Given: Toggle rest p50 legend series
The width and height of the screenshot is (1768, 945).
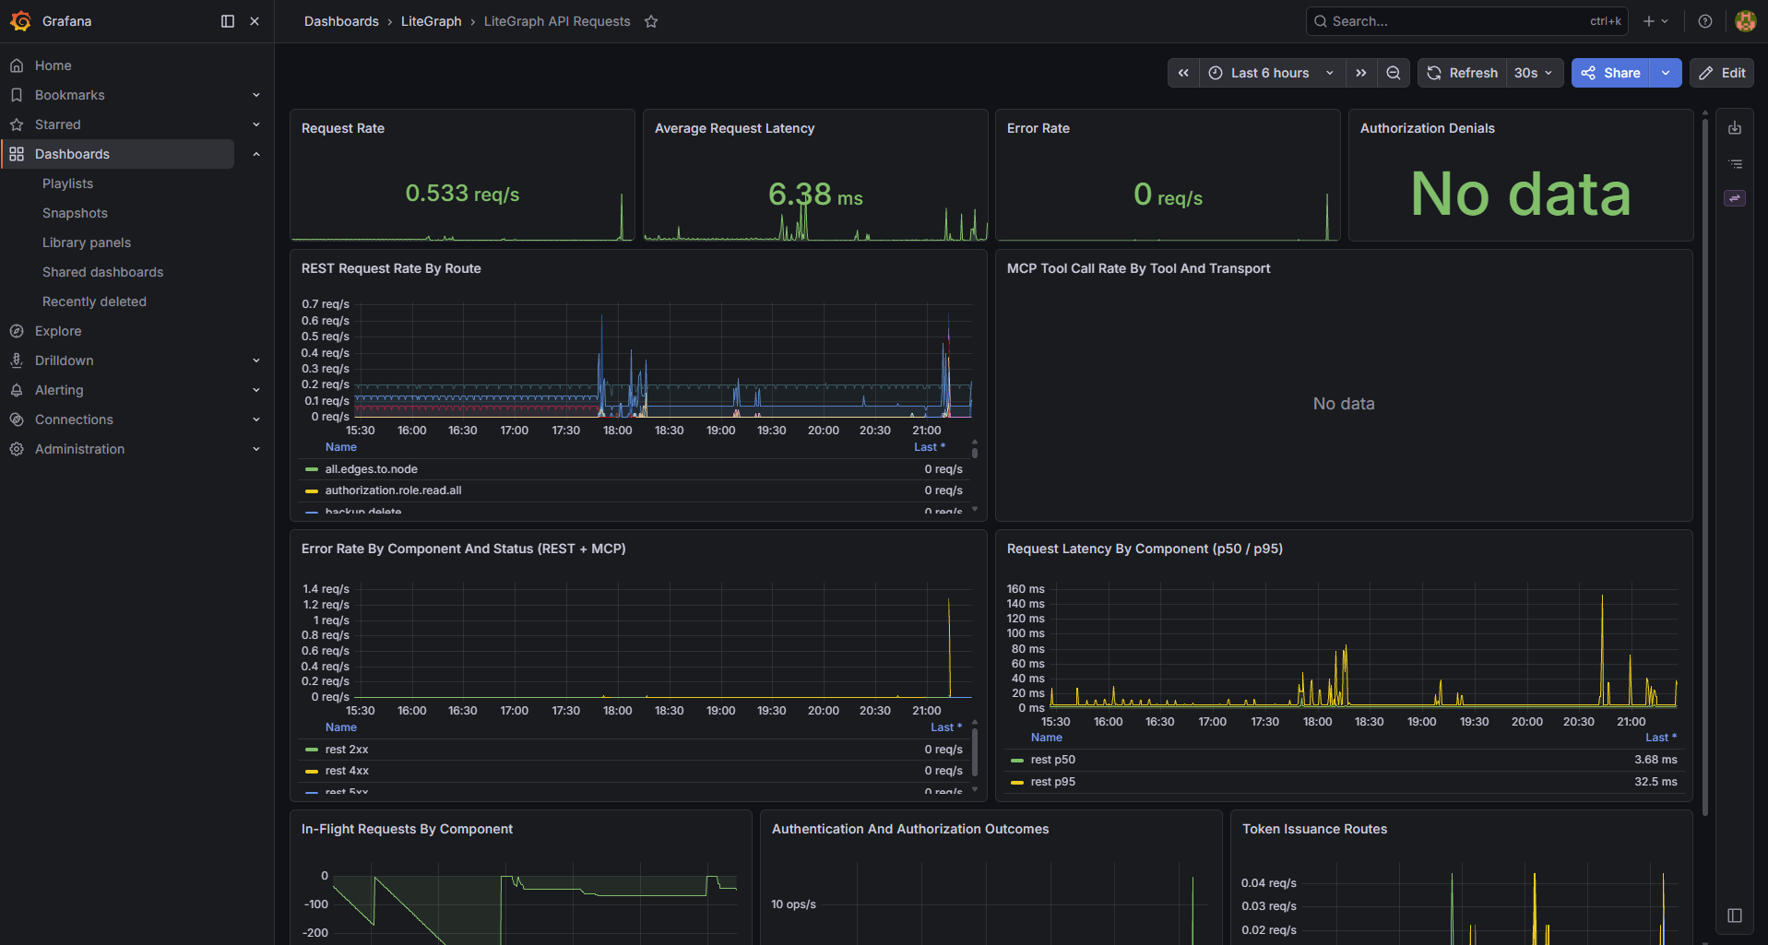Looking at the screenshot, I should click(1053, 760).
